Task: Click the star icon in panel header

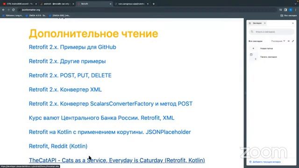Action: (250, 23)
